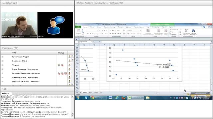213x119 pixels.
Task: Toggle checkbox beside Сиротин Роман Викторович
Action: pos(2,77)
